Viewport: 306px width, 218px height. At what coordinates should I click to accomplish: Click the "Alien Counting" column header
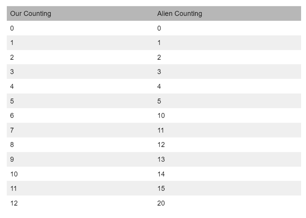(x=180, y=14)
